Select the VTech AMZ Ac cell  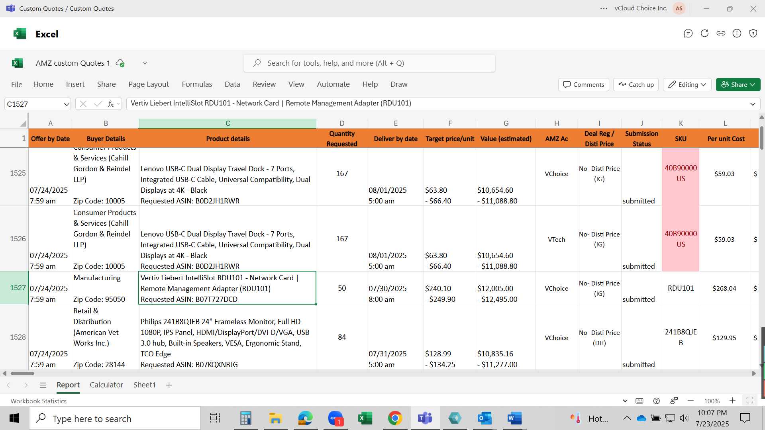tap(556, 239)
